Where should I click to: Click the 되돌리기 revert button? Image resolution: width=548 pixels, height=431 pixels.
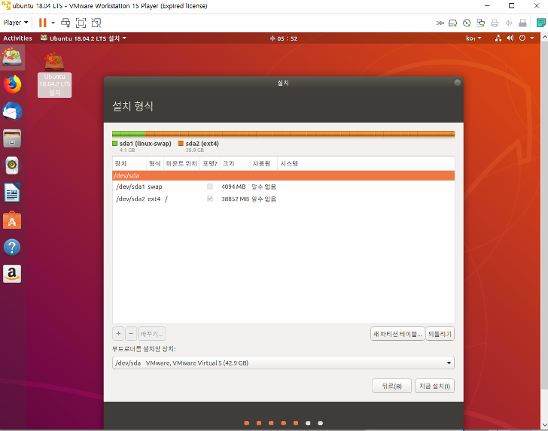(x=440, y=334)
